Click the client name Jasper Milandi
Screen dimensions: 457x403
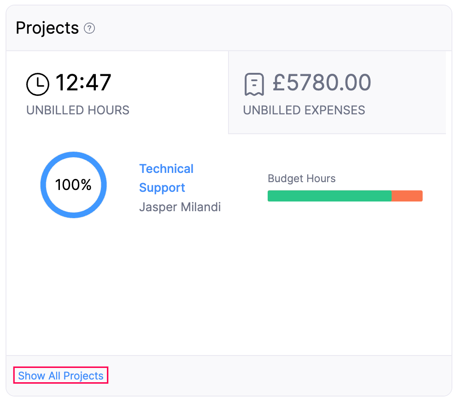click(x=180, y=207)
